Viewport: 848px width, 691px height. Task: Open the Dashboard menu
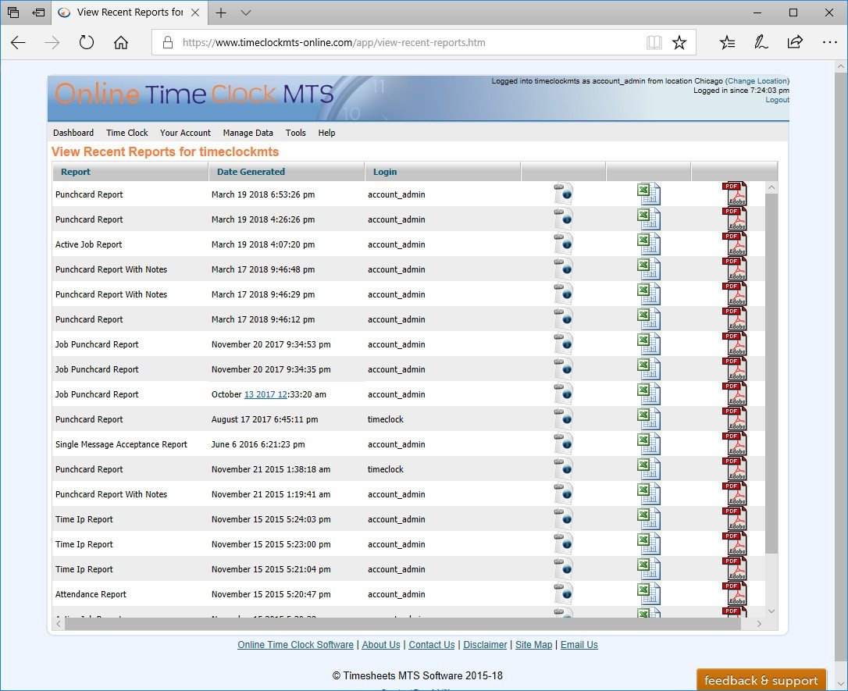click(x=73, y=133)
